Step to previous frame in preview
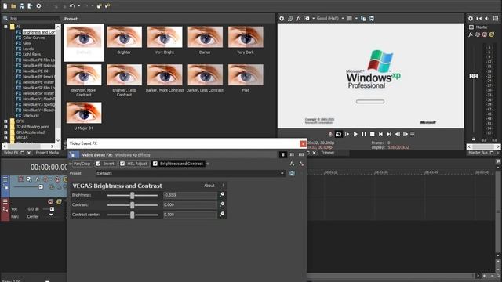Image resolution: width=502 pixels, height=282 pixels. [x=398, y=134]
